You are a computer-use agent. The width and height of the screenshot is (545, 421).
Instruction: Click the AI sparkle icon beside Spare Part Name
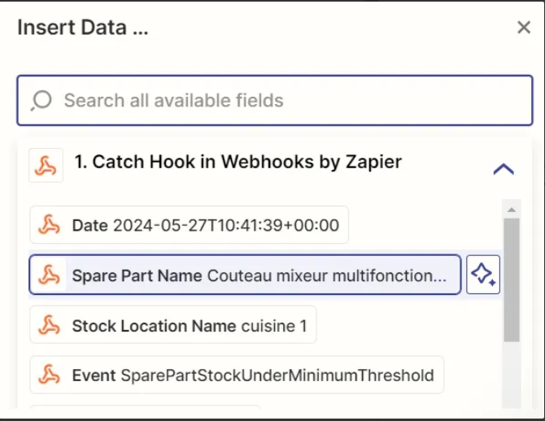click(x=483, y=275)
